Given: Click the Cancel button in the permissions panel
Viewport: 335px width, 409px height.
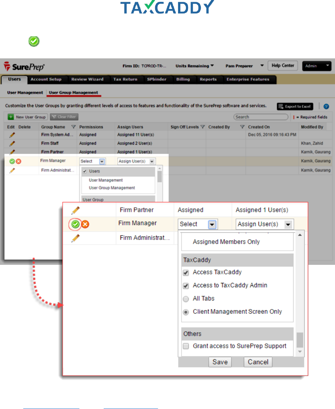Looking at the screenshot, I should coord(258,362).
